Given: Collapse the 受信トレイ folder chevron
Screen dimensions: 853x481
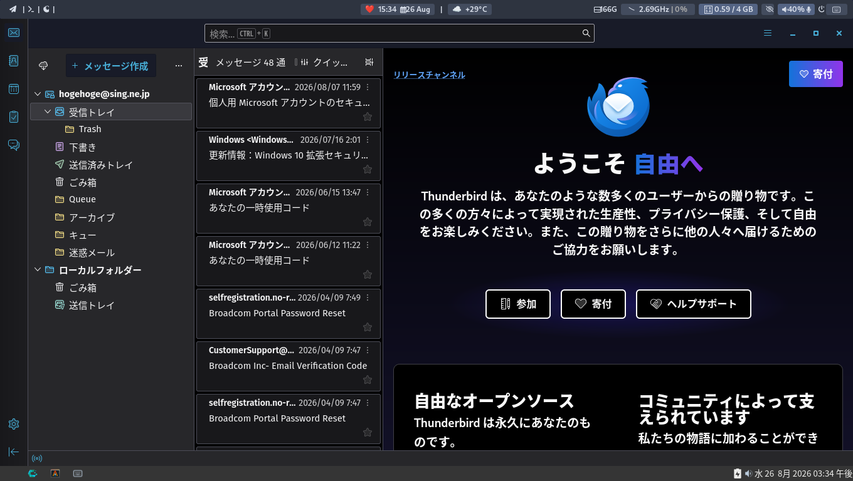Looking at the screenshot, I should (48, 111).
